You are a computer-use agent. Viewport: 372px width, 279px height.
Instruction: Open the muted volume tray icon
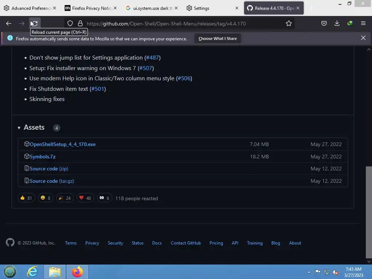click(335, 272)
